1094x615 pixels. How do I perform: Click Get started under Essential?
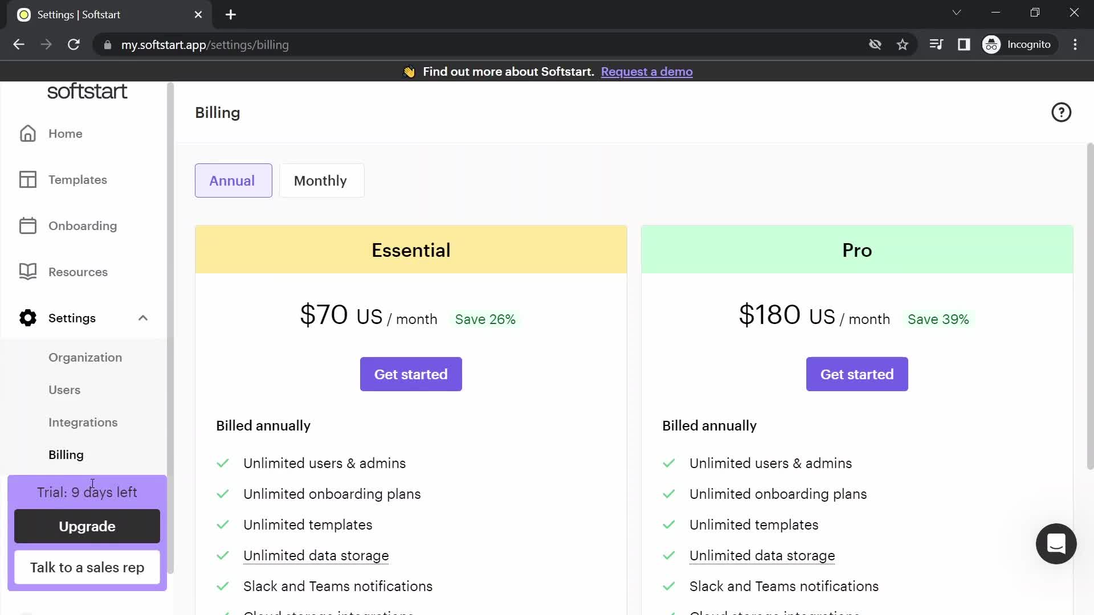point(411,374)
